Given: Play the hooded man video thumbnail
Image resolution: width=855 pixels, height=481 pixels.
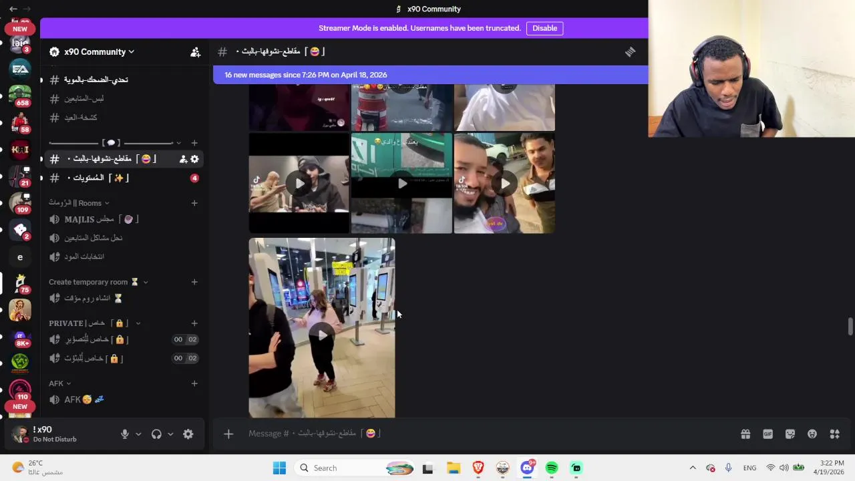Looking at the screenshot, I should click(x=299, y=183).
